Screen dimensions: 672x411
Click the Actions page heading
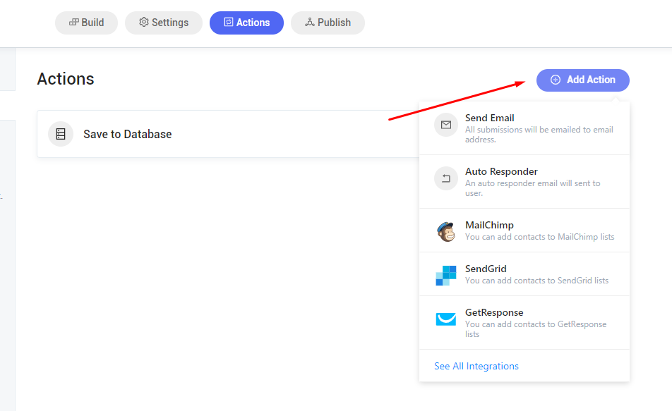pos(66,79)
